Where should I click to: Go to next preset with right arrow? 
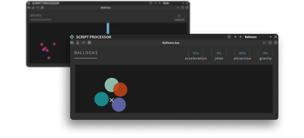241,37
